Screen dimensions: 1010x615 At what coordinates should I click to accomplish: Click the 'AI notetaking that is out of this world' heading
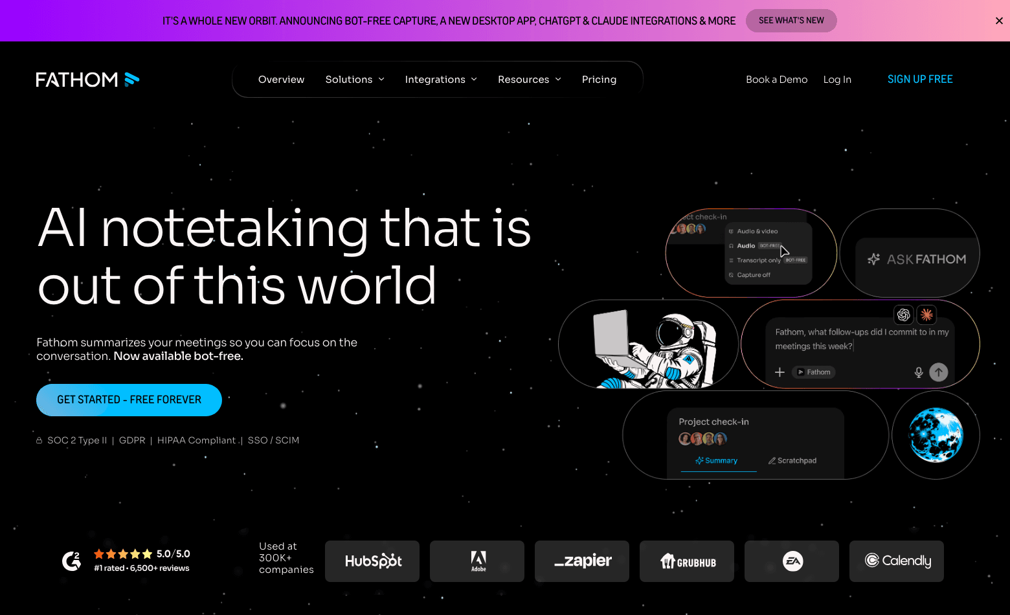[285, 256]
